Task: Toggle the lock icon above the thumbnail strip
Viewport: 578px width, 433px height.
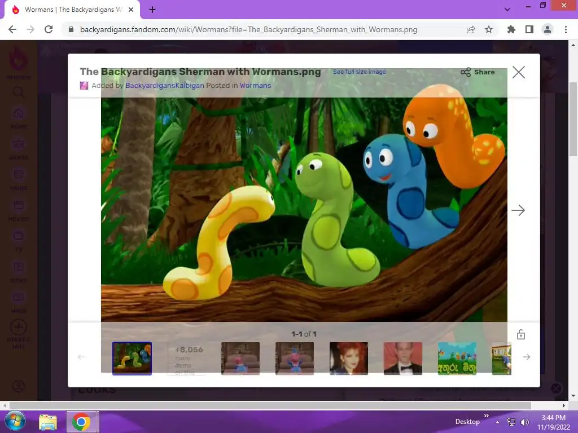Action: tap(520, 334)
